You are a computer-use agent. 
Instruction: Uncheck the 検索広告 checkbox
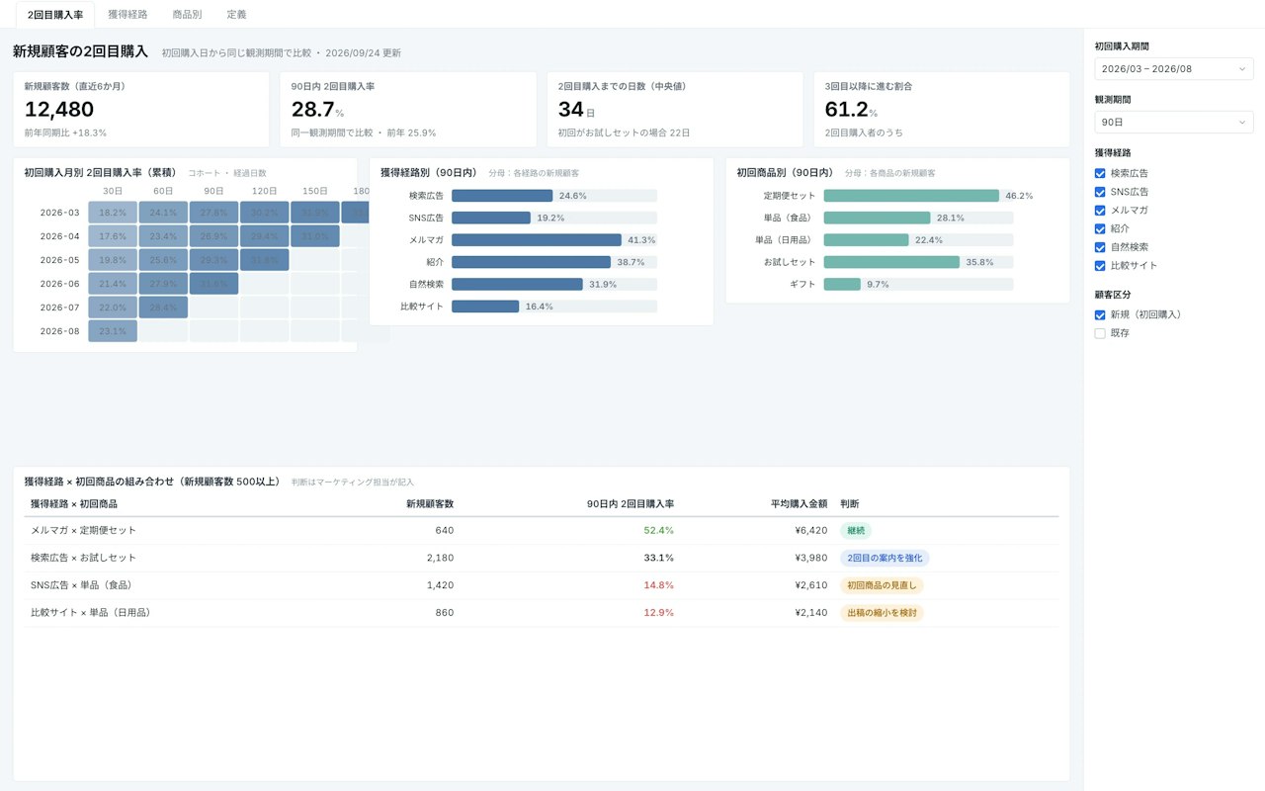point(1100,173)
